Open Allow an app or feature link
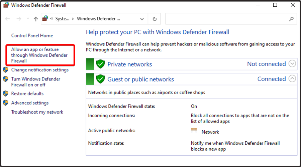Screen dimensions: 301x167 pyautogui.click(x=39, y=55)
